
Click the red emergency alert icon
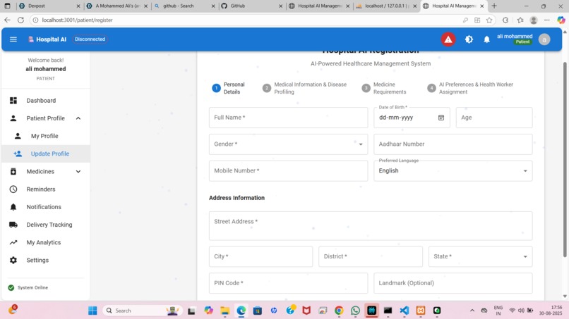click(x=448, y=39)
